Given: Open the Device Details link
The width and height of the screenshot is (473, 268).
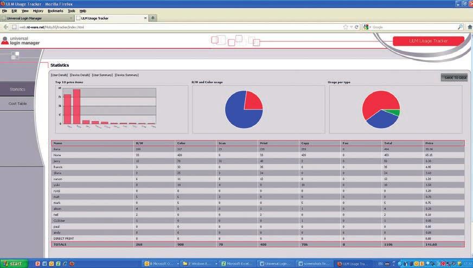Looking at the screenshot, I should point(80,75).
